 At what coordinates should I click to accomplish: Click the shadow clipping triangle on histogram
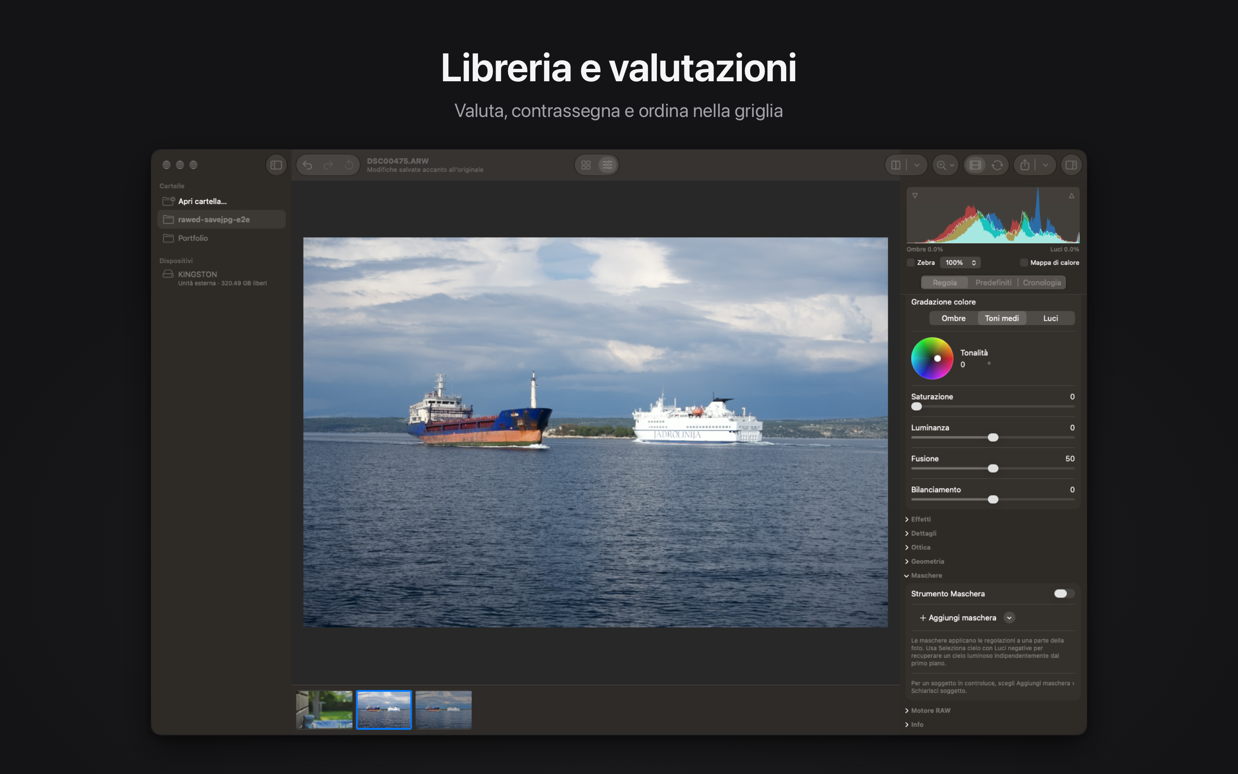pyautogui.click(x=915, y=196)
